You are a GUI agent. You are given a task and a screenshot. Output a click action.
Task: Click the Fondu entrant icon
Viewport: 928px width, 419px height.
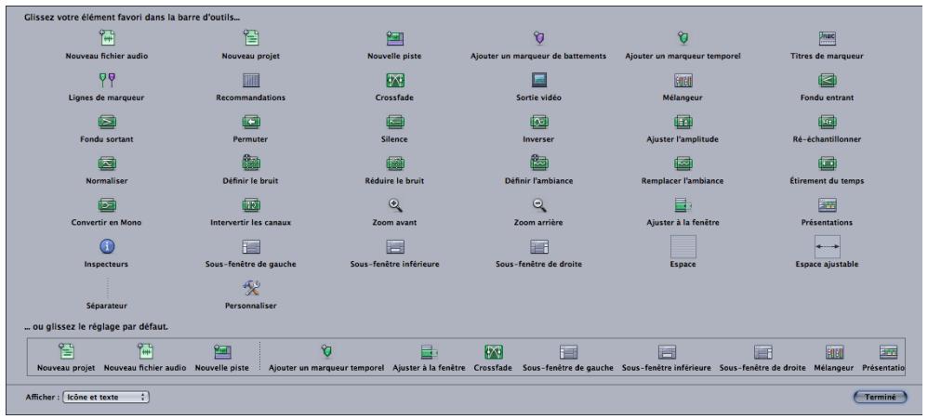pyautogui.click(x=827, y=81)
